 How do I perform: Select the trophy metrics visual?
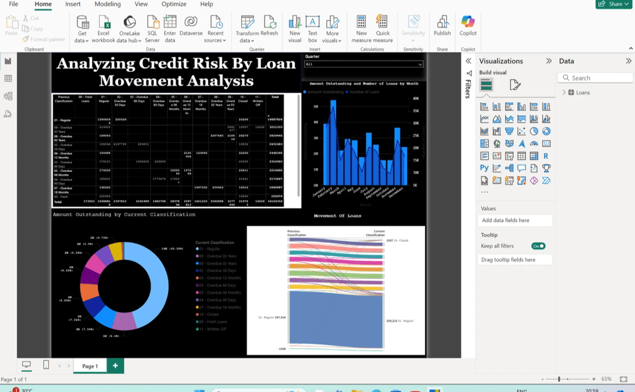pos(546,168)
